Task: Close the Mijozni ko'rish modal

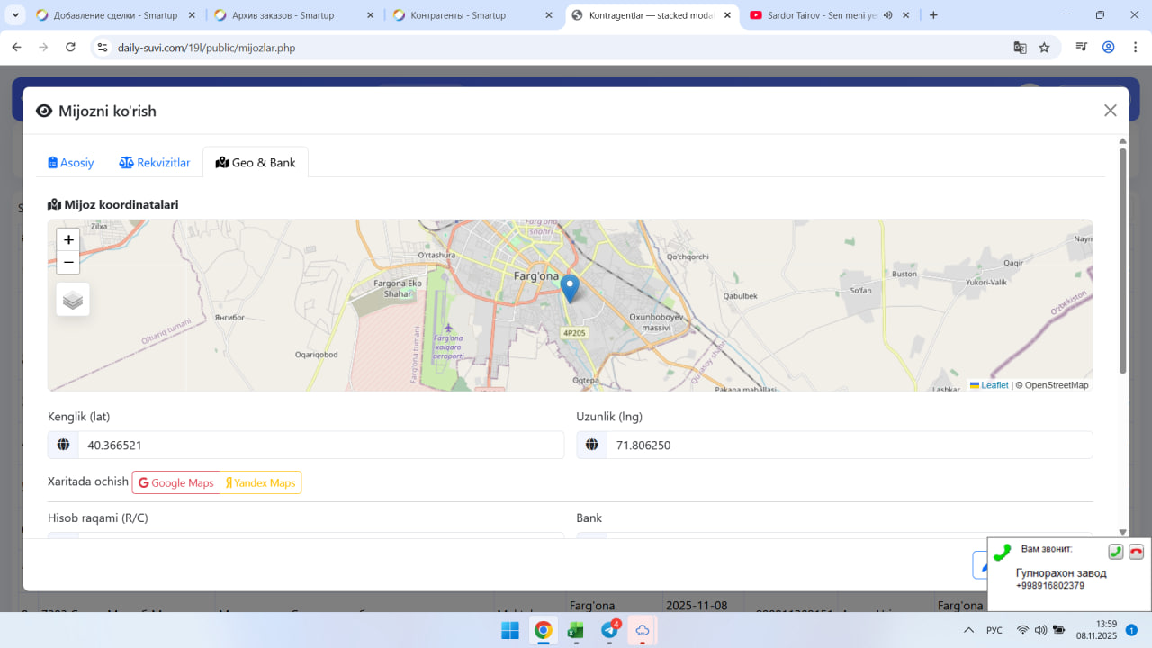Action: (x=1110, y=111)
